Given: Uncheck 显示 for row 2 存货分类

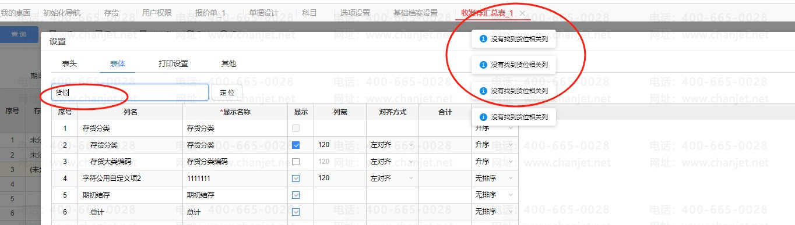Looking at the screenshot, I should pyautogui.click(x=296, y=145).
